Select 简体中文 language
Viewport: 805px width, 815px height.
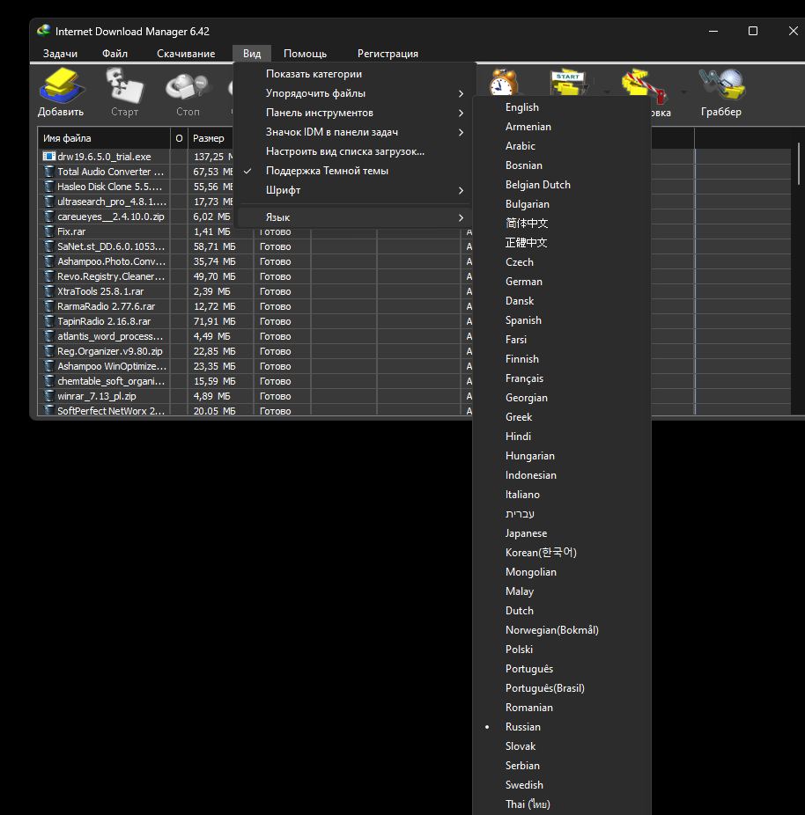coord(562,223)
